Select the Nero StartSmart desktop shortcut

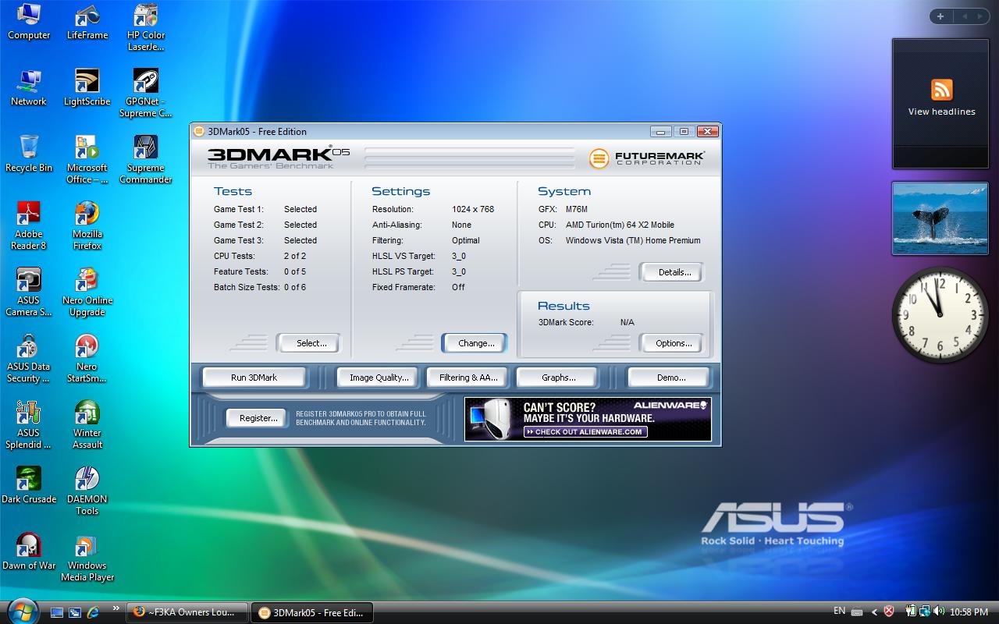coord(87,359)
